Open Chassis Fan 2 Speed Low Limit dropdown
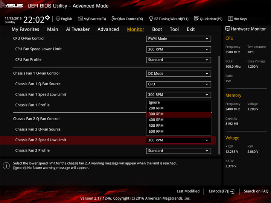 pyautogui.click(x=178, y=140)
